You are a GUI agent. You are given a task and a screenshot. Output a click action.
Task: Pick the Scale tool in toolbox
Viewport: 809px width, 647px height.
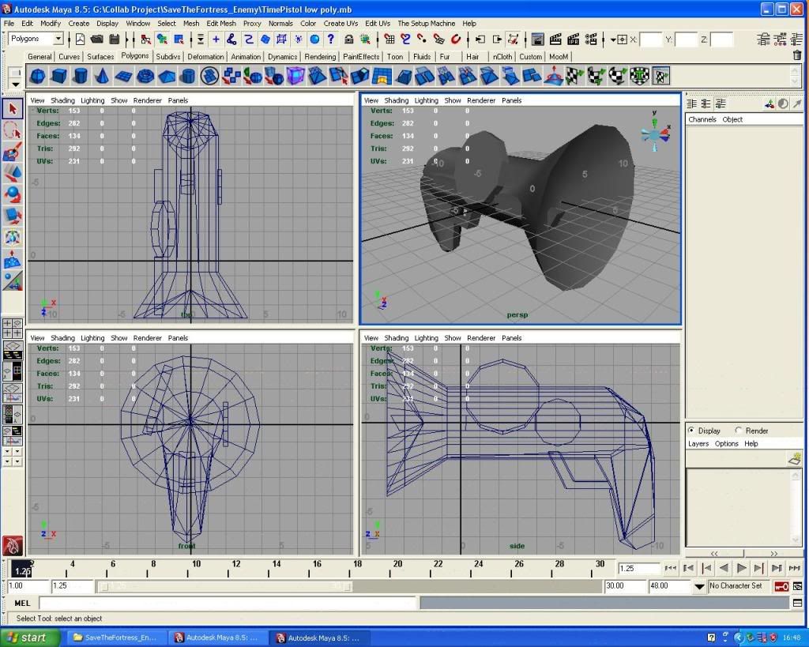click(x=13, y=216)
